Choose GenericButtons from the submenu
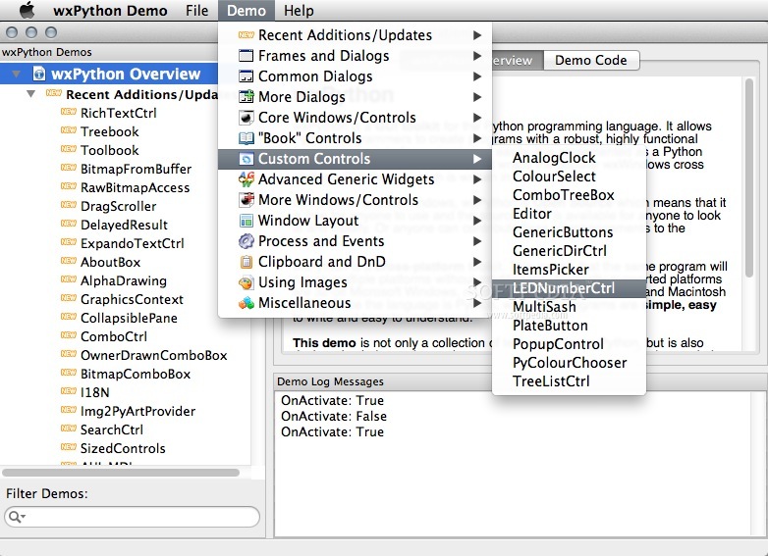Viewport: 768px width, 556px height. (x=569, y=232)
